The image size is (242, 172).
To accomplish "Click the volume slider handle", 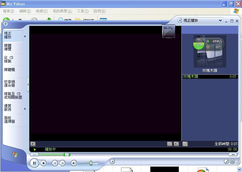I will 91,163.
